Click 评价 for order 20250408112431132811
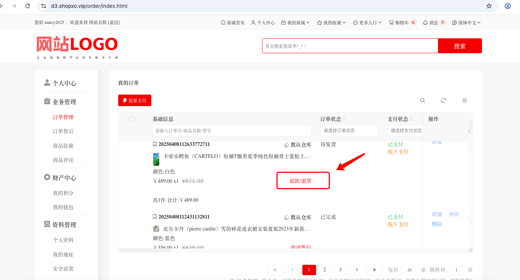 click(454, 214)
